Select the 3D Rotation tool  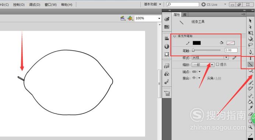point(251,39)
